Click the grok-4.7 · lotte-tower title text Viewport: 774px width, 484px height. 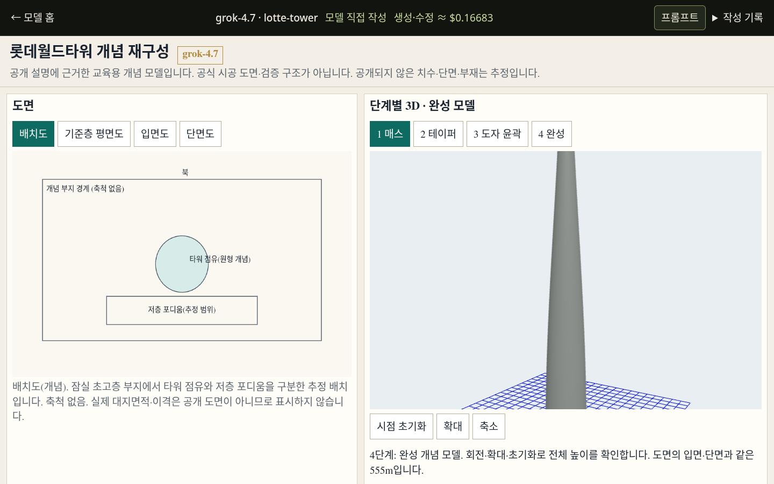(x=267, y=18)
